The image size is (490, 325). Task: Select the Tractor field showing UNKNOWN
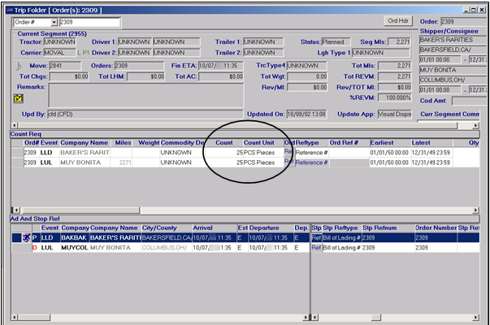pos(60,41)
